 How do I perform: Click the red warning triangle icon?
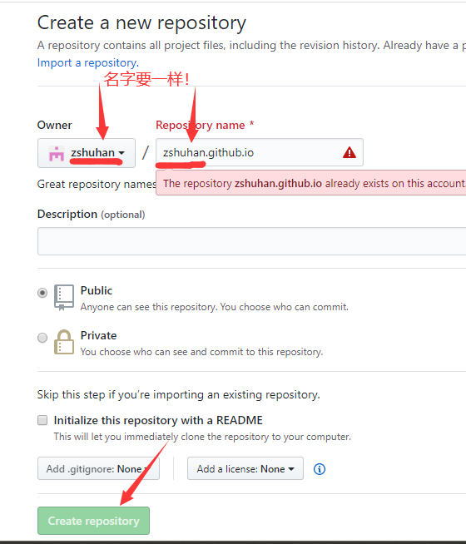click(349, 152)
